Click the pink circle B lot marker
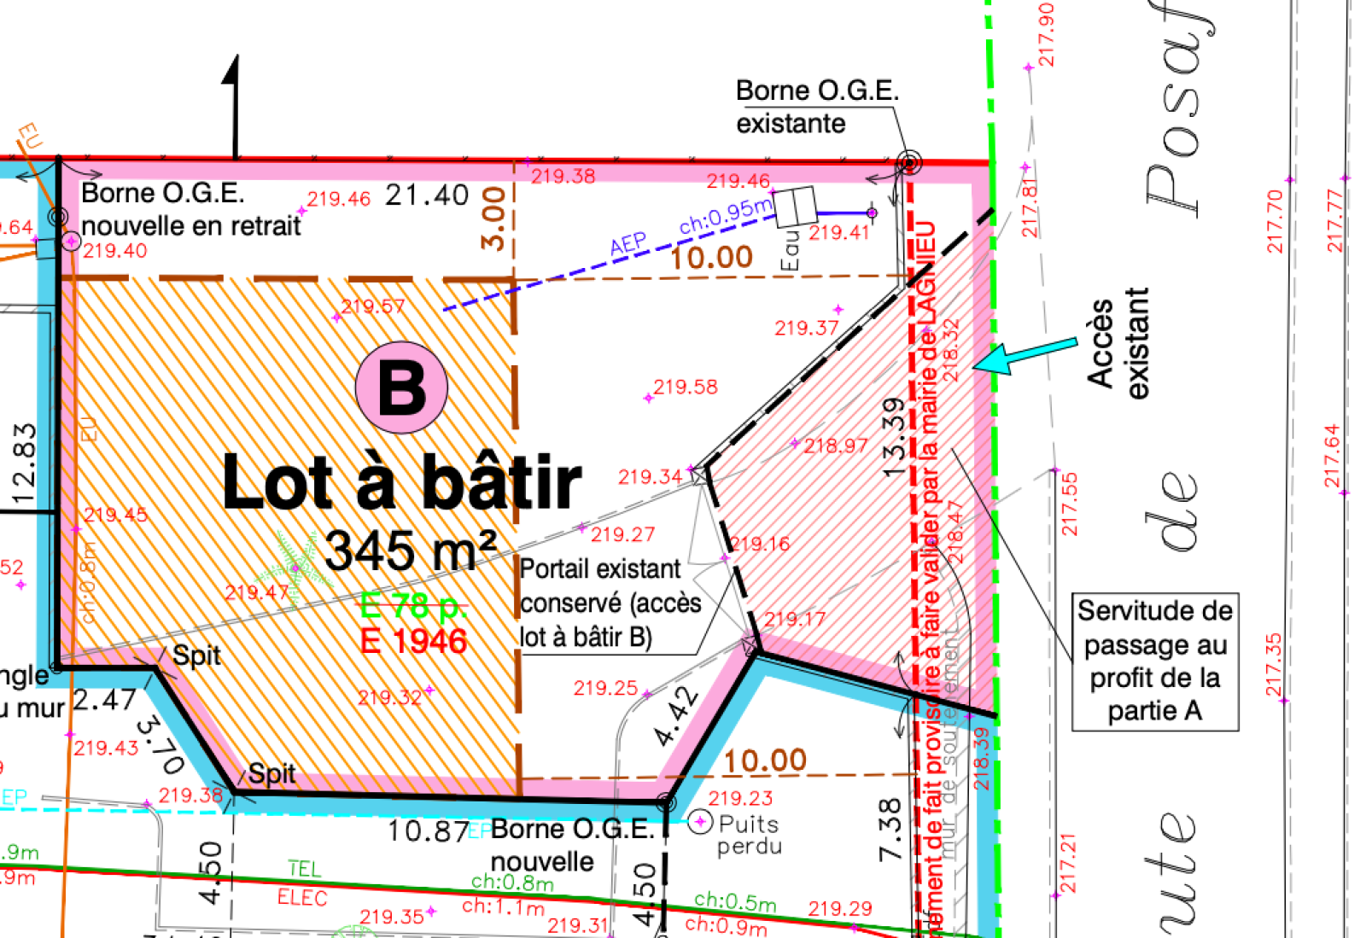The image size is (1366, 938). coord(401,387)
